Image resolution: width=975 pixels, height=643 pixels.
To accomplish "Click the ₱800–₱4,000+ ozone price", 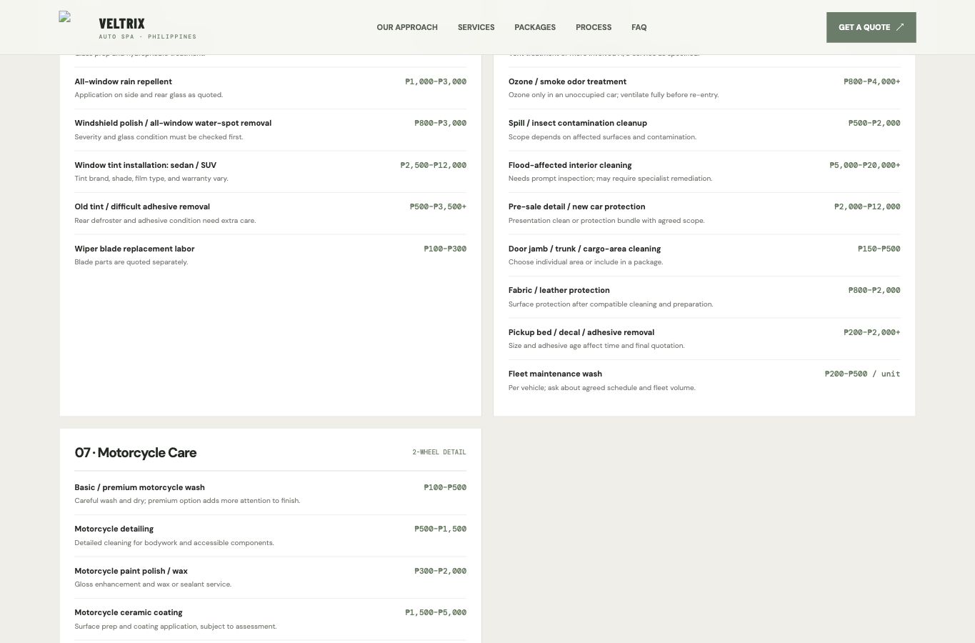I will 871,81.
